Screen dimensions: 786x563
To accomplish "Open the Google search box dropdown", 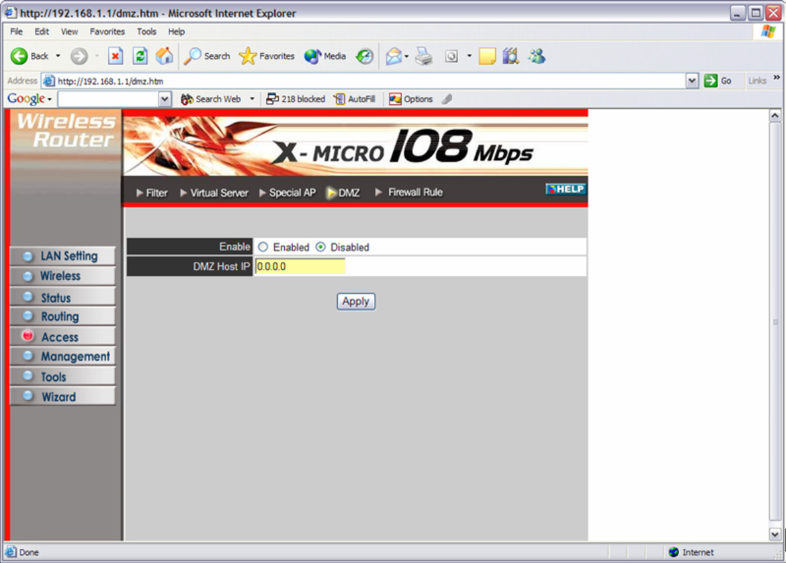I will click(165, 99).
